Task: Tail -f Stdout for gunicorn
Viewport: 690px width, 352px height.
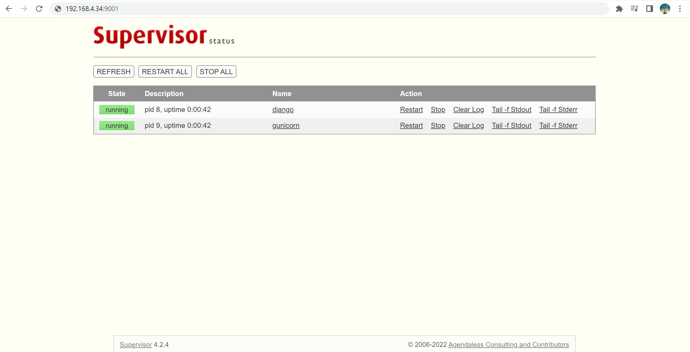Action: pos(511,125)
